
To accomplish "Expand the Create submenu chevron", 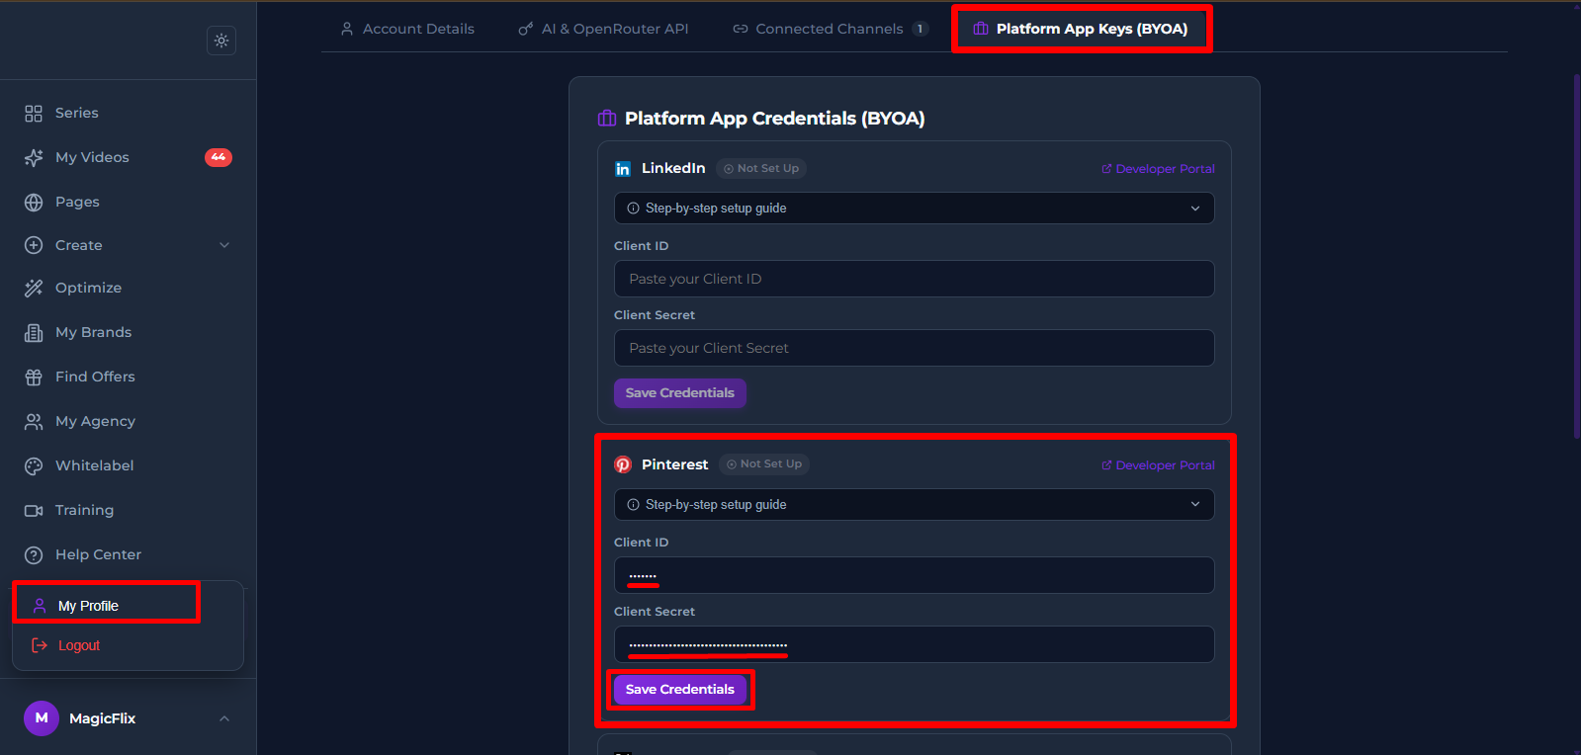I will [x=224, y=245].
